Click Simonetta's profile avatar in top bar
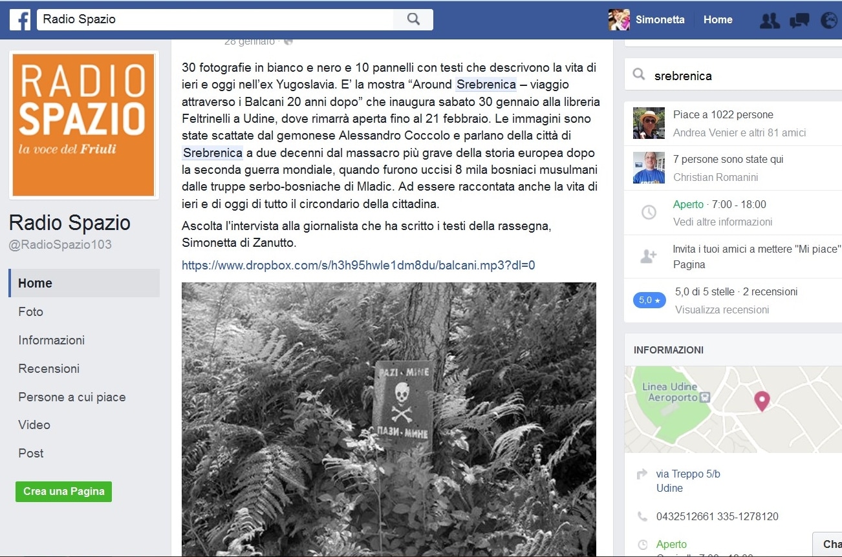842x557 pixels. pos(619,19)
